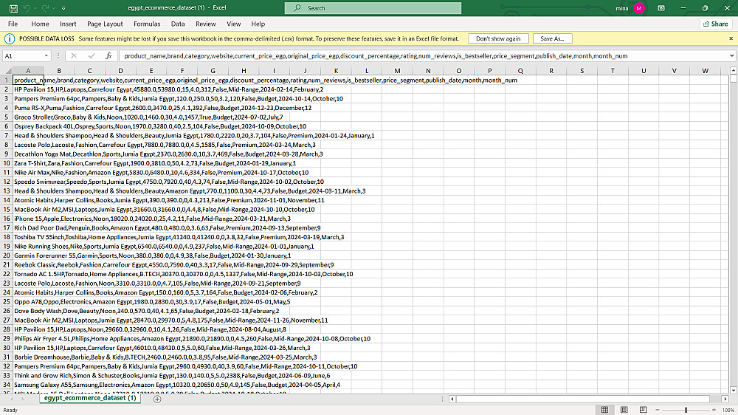Open the Customize Quick Access Toolbar dropdown
The height and width of the screenshot is (415, 738).
point(63,8)
